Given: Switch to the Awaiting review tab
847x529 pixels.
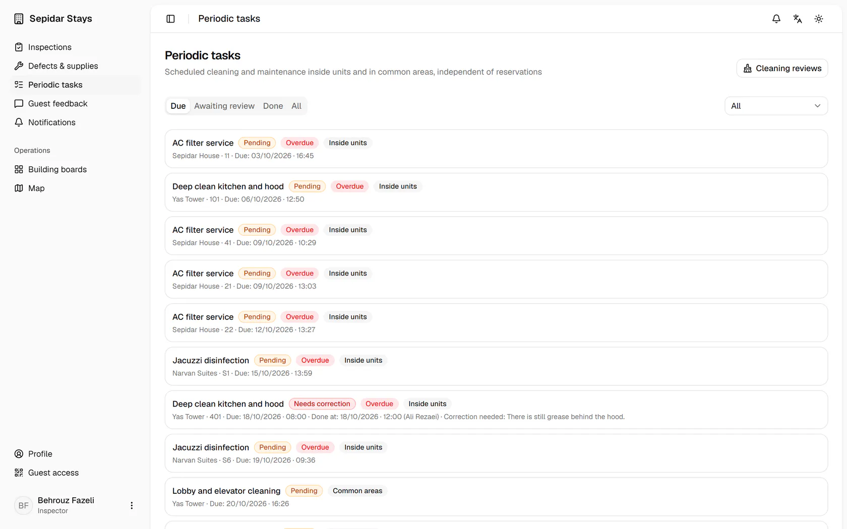Looking at the screenshot, I should point(224,106).
